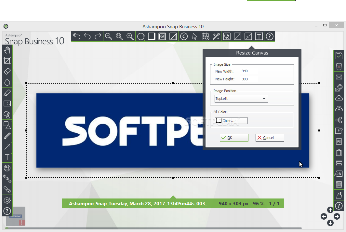346x232 pixels.
Task: Zoom in with the plus magnifier
Action: [x=130, y=36]
